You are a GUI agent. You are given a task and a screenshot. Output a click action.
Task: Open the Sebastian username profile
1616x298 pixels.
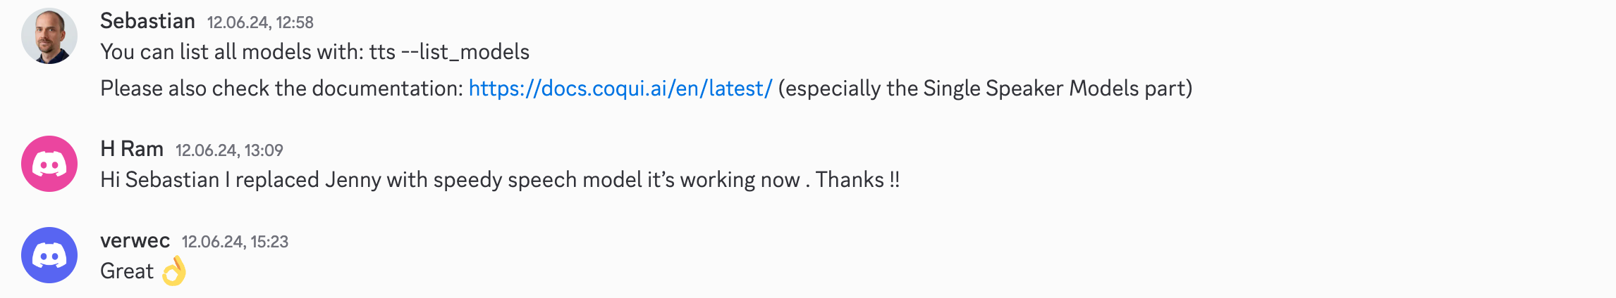tap(147, 21)
